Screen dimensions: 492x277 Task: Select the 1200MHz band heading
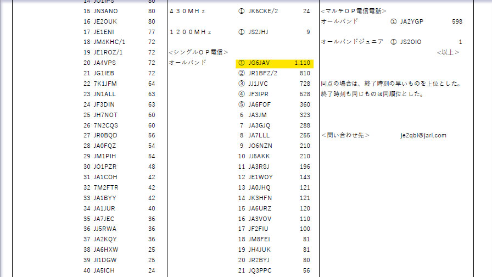tap(191, 32)
